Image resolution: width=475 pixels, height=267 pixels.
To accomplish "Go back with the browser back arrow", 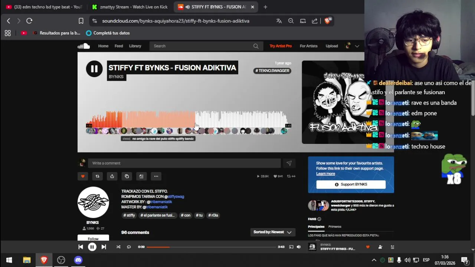I will tap(9, 21).
